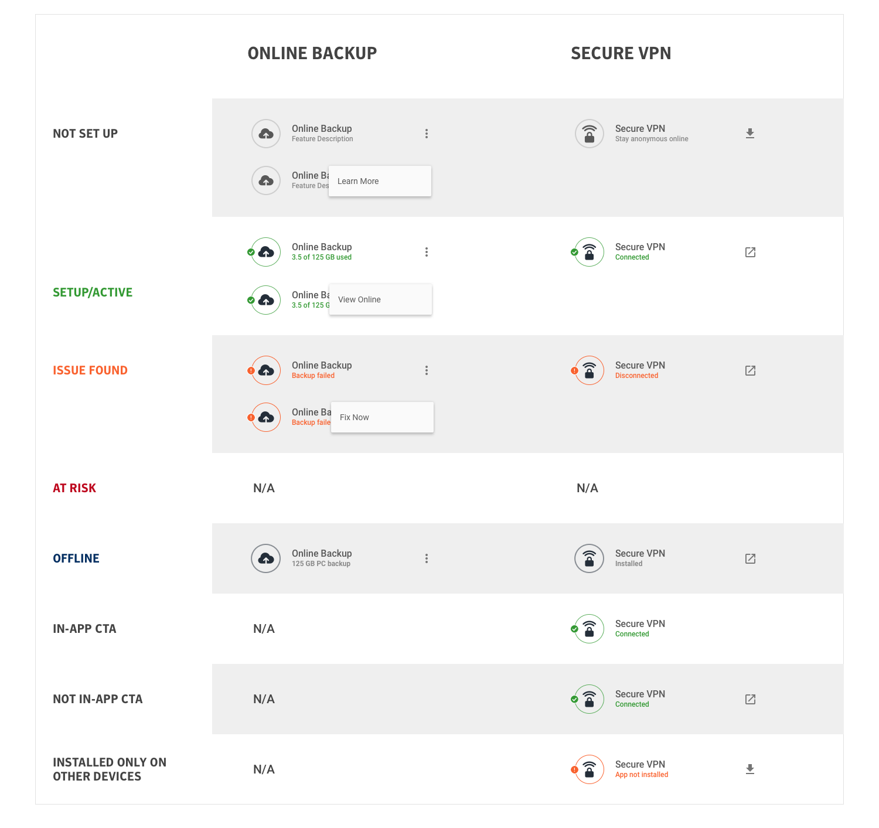This screenshot has width=879, height=828.
Task: Click Online Backup 125 GB PC backup label
Action: point(322,558)
